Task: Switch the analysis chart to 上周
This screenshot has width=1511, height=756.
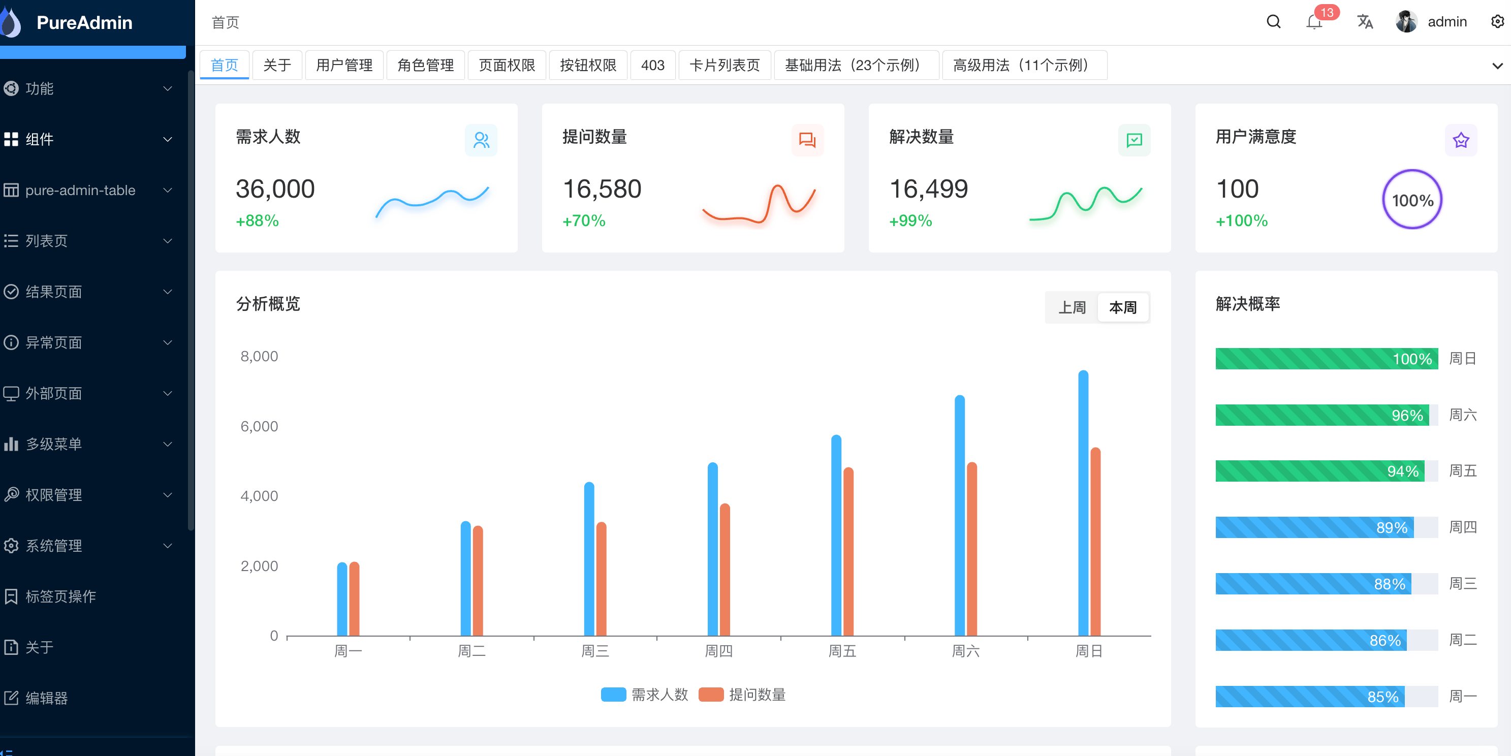Action: (1072, 307)
